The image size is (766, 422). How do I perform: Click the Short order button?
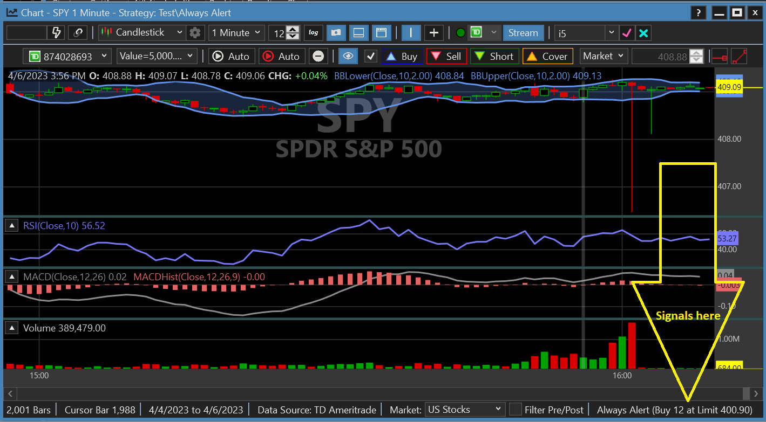(494, 56)
